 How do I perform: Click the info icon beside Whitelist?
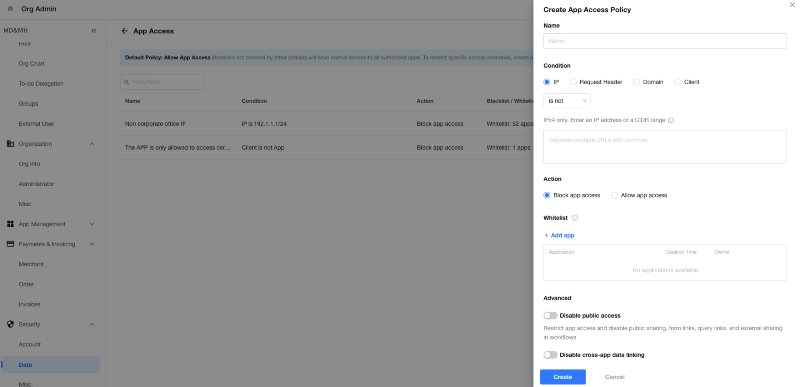(574, 218)
